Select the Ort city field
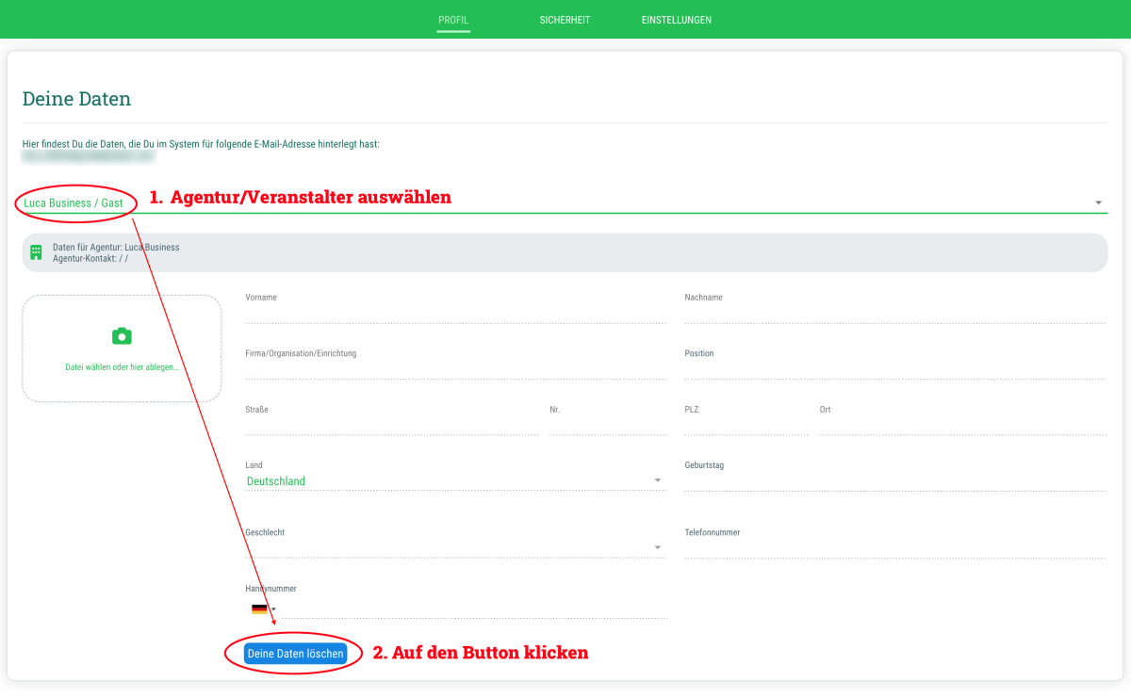 tap(961, 426)
